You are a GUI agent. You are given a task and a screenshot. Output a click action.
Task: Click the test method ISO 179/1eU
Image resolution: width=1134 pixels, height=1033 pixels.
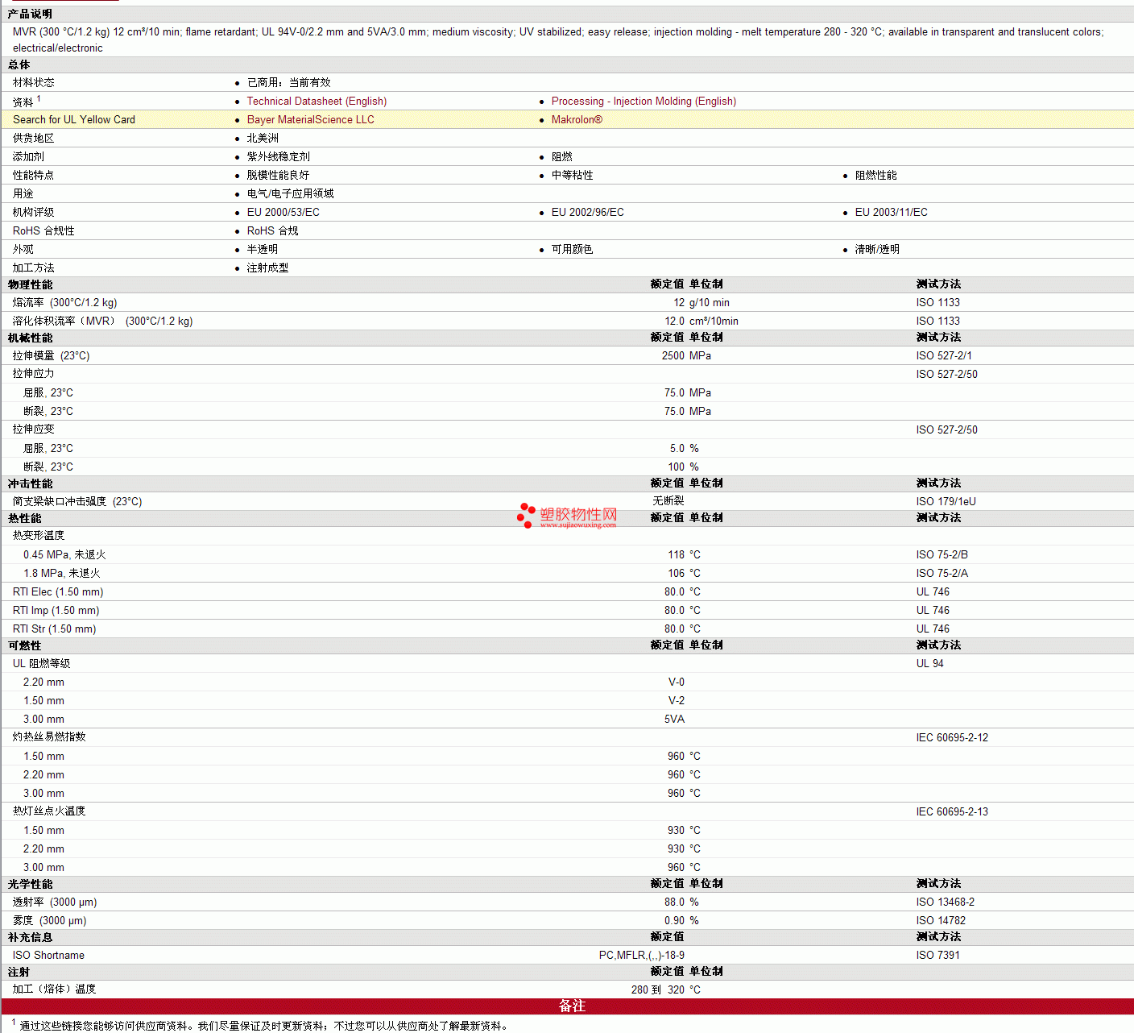(x=946, y=502)
